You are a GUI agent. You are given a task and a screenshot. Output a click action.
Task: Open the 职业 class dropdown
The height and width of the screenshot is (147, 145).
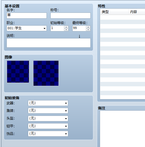(27, 28)
